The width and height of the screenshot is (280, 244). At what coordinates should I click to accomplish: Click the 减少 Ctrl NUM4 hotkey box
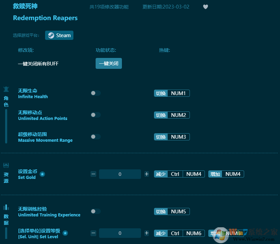(x=179, y=174)
